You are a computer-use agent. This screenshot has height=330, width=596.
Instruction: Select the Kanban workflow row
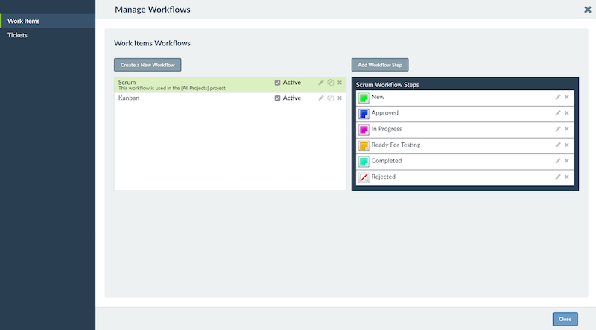click(x=230, y=98)
